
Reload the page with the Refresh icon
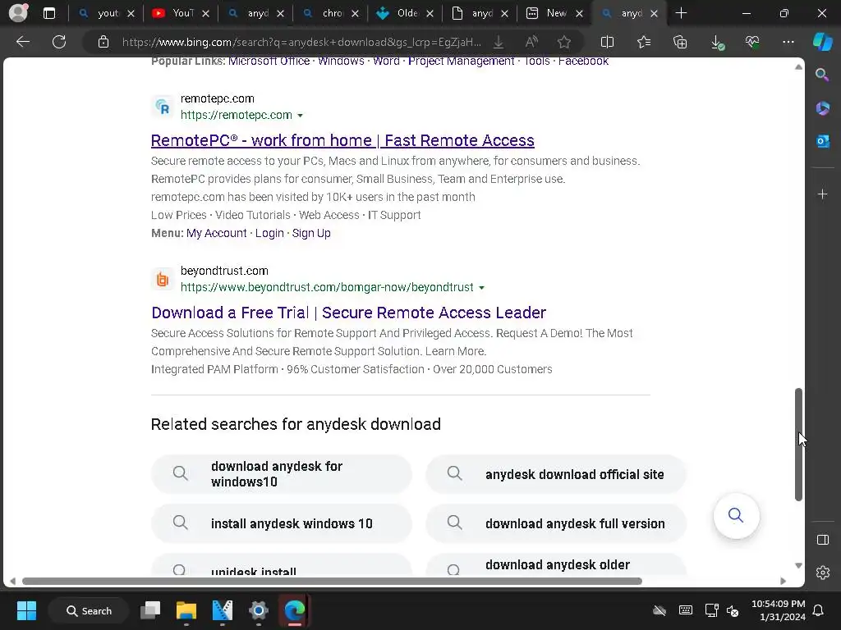pos(59,42)
